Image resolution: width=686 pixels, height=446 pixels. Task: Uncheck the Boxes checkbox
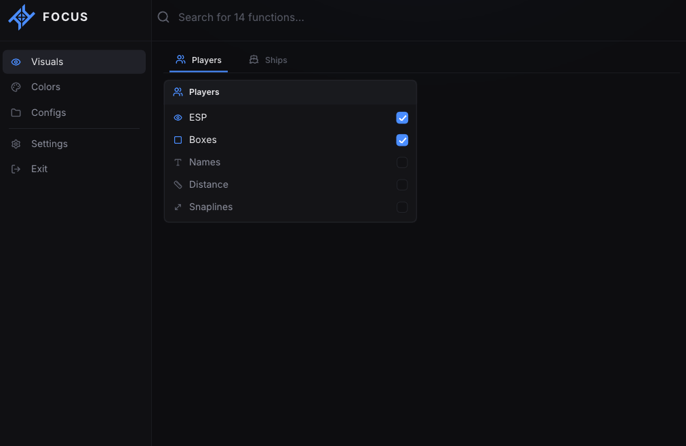coord(402,140)
